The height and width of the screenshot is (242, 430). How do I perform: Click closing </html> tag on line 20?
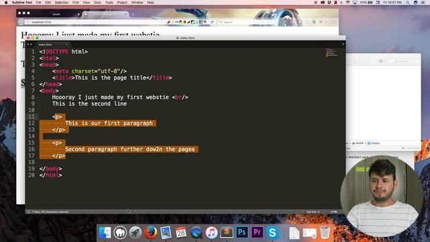pyautogui.click(x=51, y=175)
